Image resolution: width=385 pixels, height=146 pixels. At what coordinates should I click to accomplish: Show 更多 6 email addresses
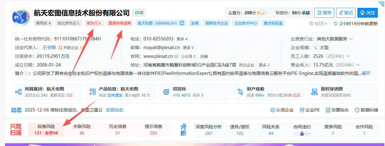[188, 48]
